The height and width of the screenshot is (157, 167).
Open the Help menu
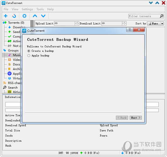pos(50,9)
